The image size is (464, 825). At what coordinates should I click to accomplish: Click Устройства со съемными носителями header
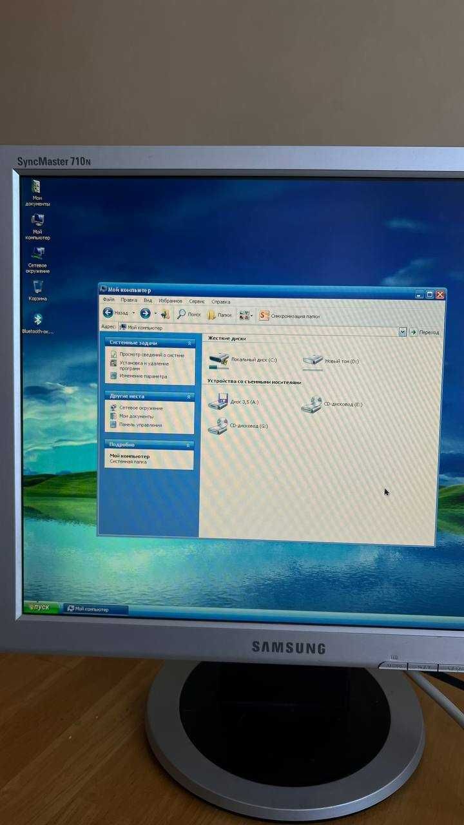tap(255, 382)
